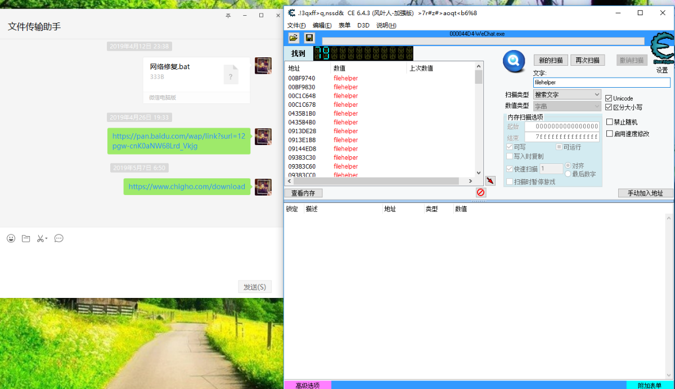Click the send file folder icon in WeChat

pos(26,238)
